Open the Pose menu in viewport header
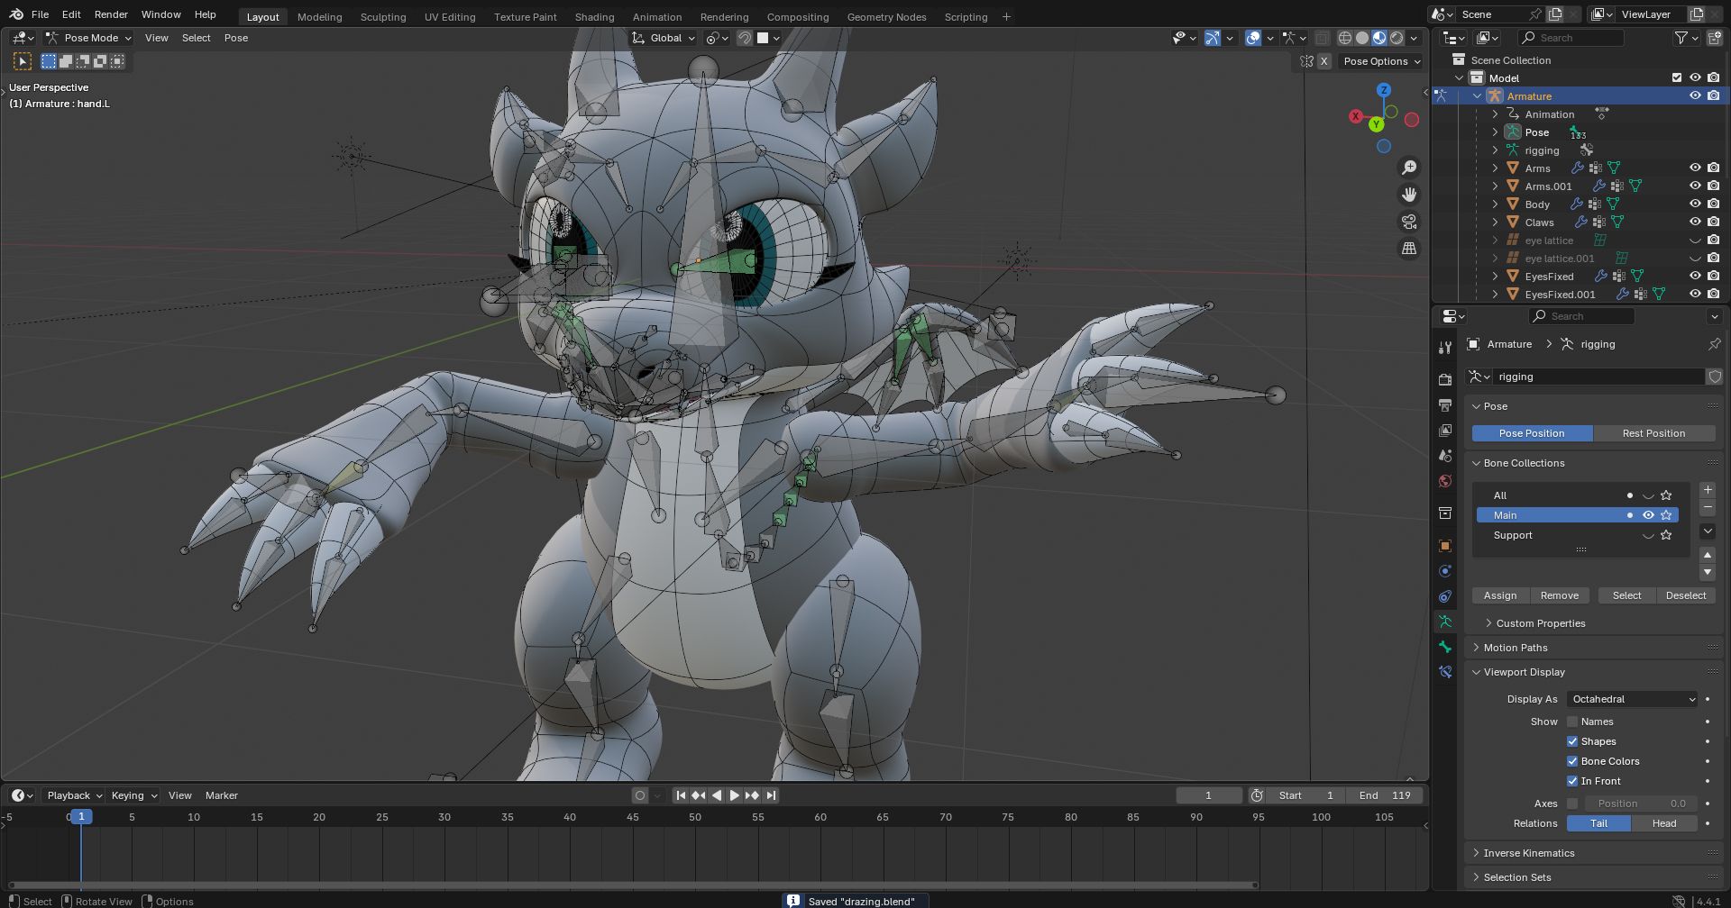The image size is (1731, 908). [236, 38]
